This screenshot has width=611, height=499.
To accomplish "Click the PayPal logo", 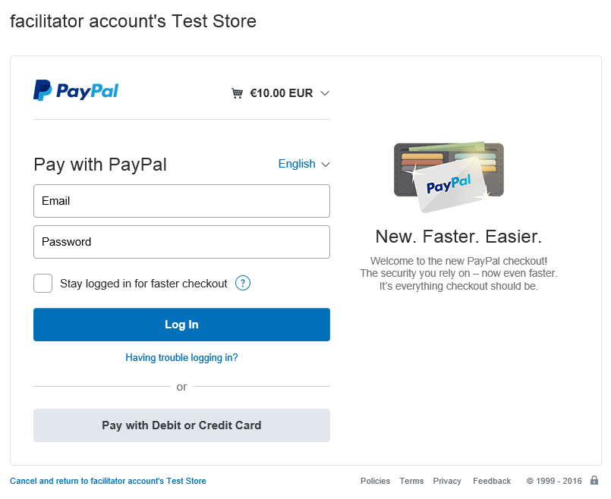I will 76,91.
